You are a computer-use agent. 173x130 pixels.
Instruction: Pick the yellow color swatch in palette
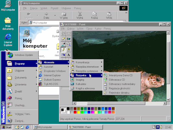[x=79, y=112]
